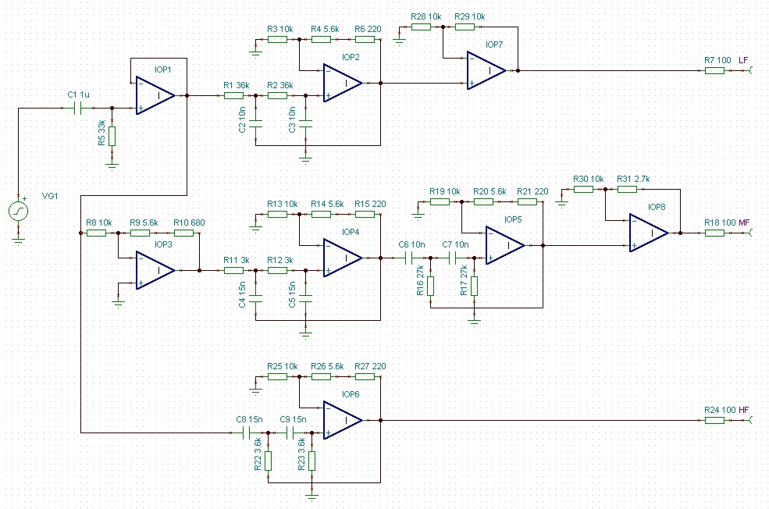The width and height of the screenshot is (769, 509).
Task: Select the IOP1 op-amp symbol
Action: tap(155, 95)
